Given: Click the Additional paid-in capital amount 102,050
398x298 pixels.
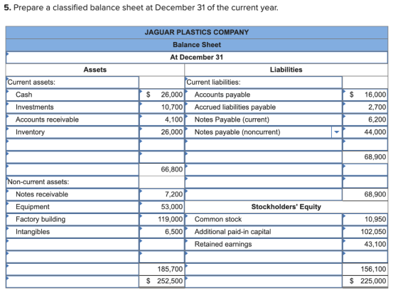Looking at the screenshot, I should 365,232.
